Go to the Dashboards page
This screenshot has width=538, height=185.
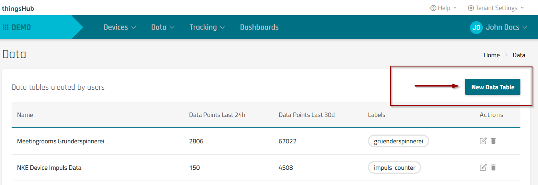pos(259,27)
